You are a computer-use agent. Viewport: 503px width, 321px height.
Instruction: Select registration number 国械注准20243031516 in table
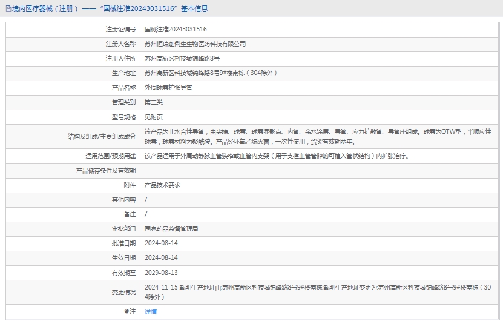pyautogui.click(x=176, y=29)
